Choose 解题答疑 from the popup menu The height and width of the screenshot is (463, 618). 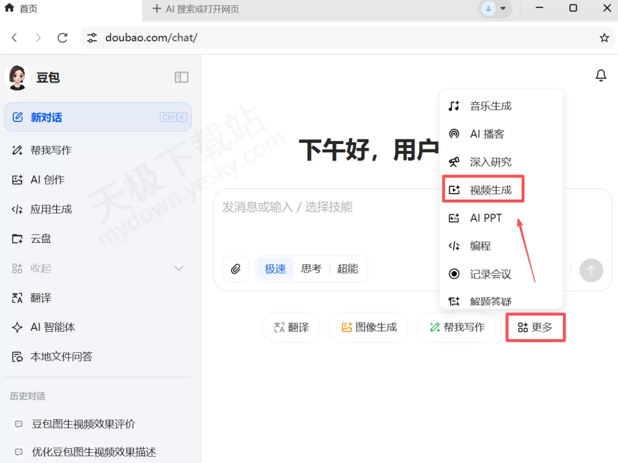point(501,301)
